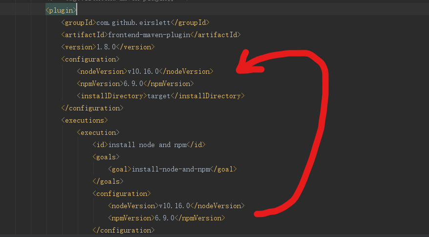Click the plugin-level opening configuration tag
This screenshot has width=429, height=237.
coord(90,59)
